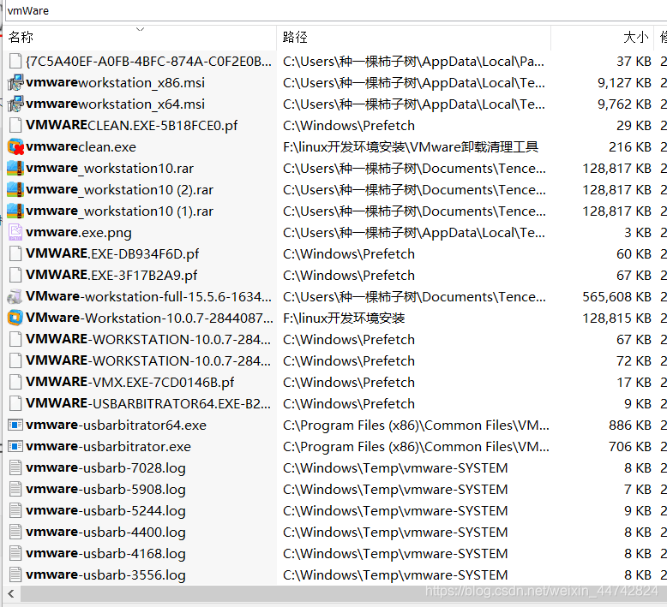667x607 pixels.
Task: Click vmware-usbarb-4168.log document icon
Action: (x=15, y=553)
